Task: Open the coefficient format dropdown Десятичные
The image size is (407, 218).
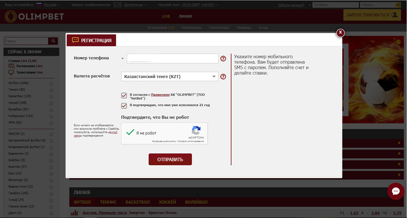Action: pyautogui.click(x=135, y=5)
